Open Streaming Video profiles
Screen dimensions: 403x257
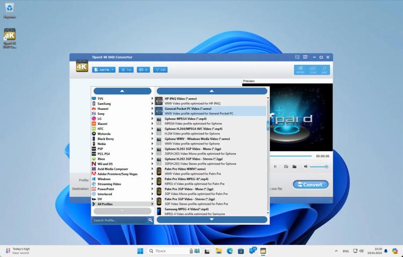tap(122, 184)
